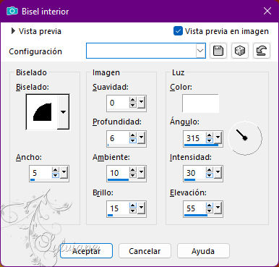Click the Aceptar button
Screen dimensions: 279x267
[x=86, y=251]
